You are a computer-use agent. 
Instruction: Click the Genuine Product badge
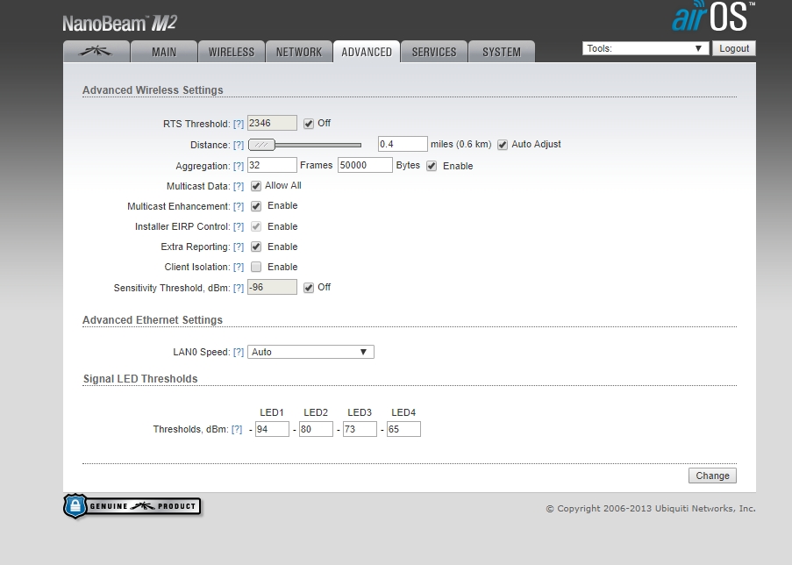132,506
